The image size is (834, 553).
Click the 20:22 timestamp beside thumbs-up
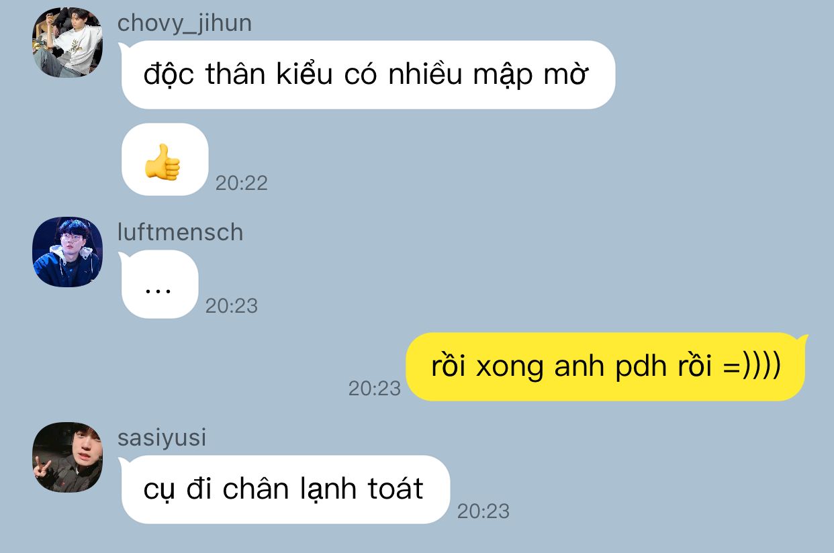pos(242,183)
